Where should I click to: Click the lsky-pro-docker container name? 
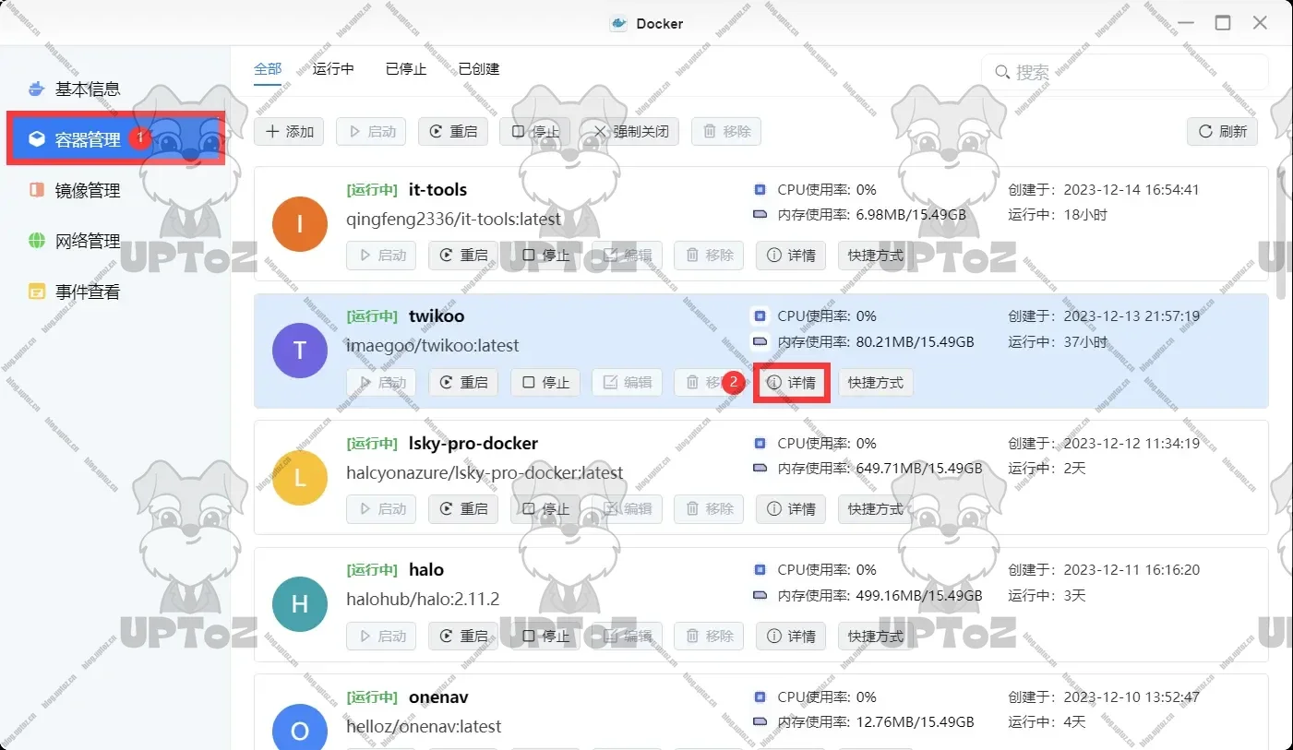click(x=473, y=444)
